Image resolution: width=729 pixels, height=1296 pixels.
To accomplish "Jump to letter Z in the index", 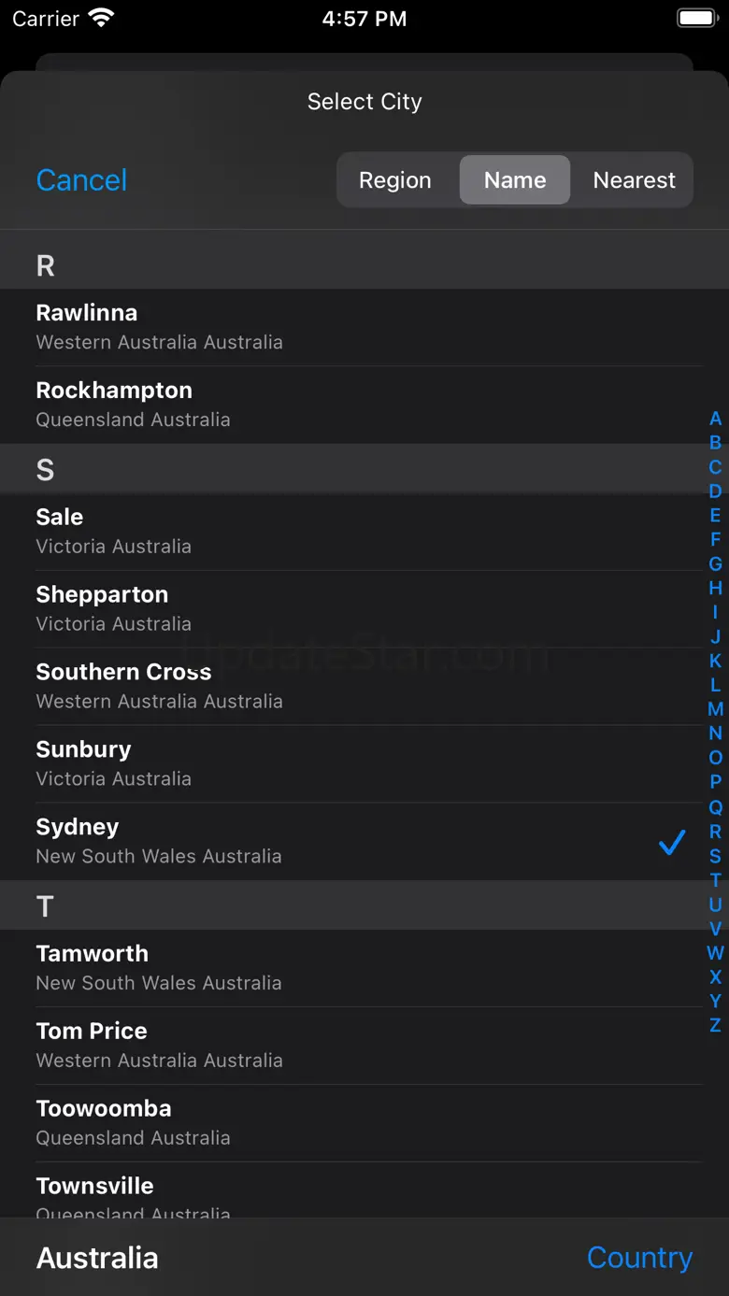I will 715,1025.
